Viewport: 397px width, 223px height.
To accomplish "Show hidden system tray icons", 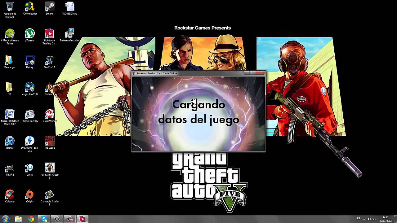I will (x=364, y=219).
